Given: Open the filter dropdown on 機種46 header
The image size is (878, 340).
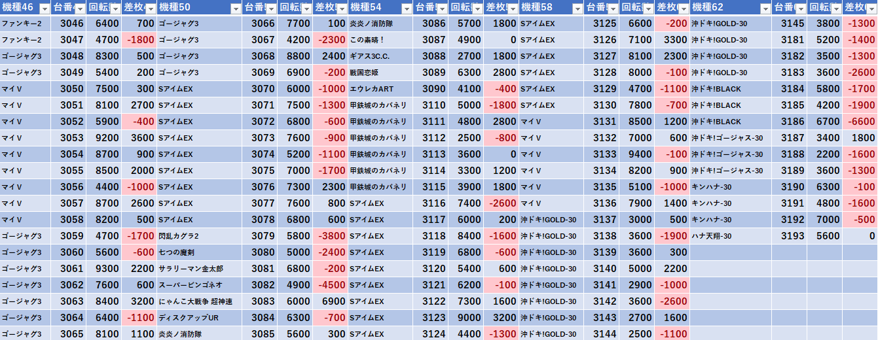Looking at the screenshot, I should click(44, 8).
